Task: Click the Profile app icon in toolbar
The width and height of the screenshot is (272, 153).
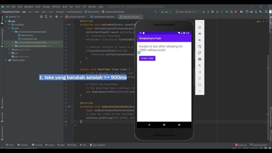Action: click(227, 12)
